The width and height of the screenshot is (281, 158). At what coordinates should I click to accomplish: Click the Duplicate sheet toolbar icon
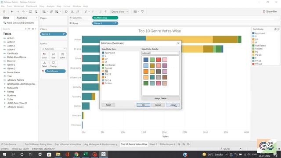[x=51, y=12]
